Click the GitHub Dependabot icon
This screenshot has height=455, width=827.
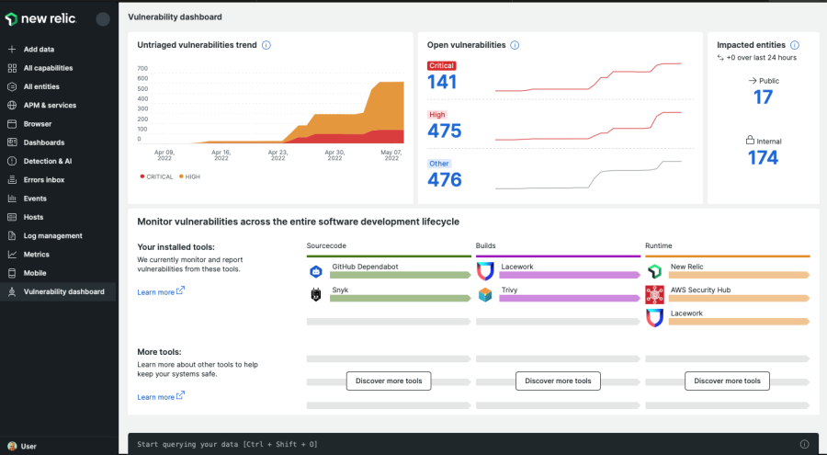[315, 271]
